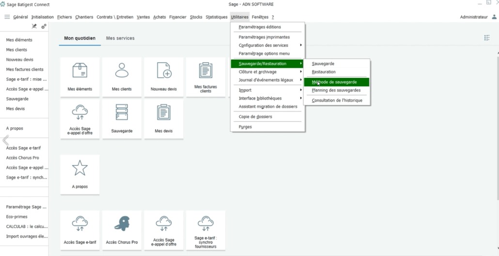
Task: Open Accès Sage e-appel d'offre tile below Mes éléments
Action: [80, 119]
